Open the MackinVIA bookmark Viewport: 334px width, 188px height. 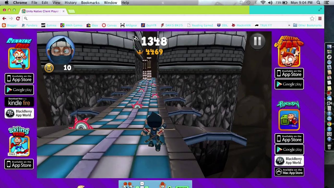(x=241, y=25)
